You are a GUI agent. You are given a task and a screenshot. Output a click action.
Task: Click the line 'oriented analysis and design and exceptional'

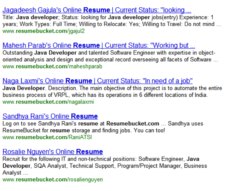(x=110, y=60)
